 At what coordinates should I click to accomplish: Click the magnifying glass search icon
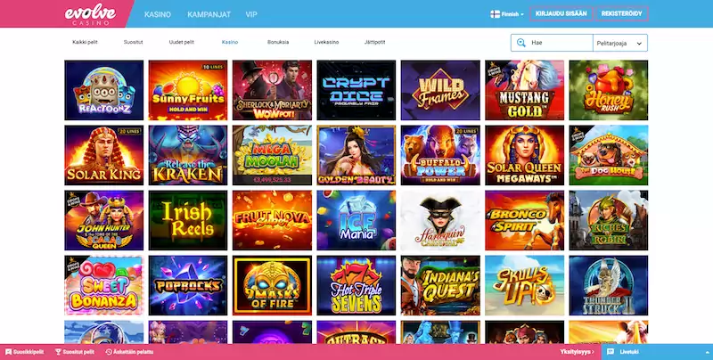pos(521,43)
